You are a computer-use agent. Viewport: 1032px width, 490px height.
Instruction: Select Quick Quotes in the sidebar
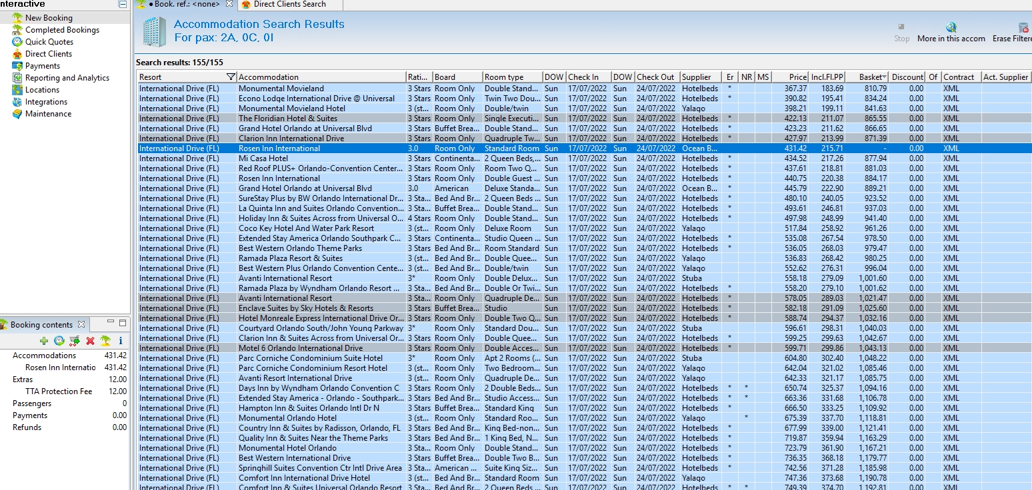pyautogui.click(x=49, y=42)
